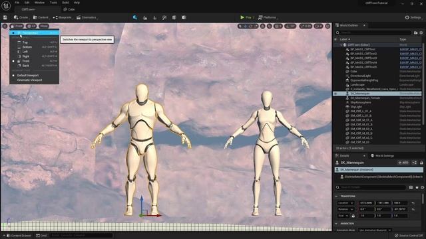Image resolution: width=426 pixels, height=239 pixels.
Task: Show favorite properties star icon
Action: pyautogui.click(x=417, y=187)
